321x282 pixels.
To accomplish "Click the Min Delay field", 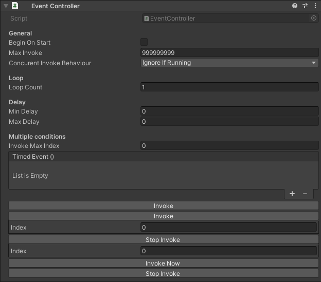I will [229, 111].
